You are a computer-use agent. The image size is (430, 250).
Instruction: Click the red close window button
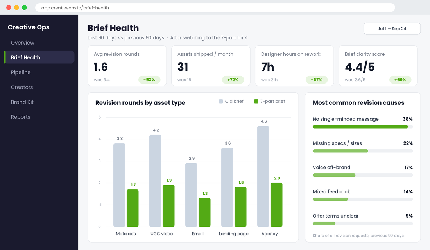point(9,8)
